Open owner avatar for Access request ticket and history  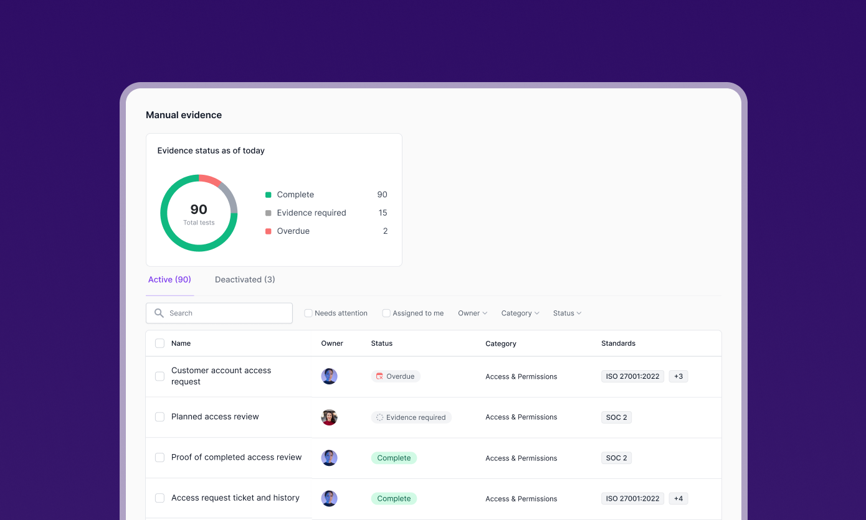tap(329, 498)
